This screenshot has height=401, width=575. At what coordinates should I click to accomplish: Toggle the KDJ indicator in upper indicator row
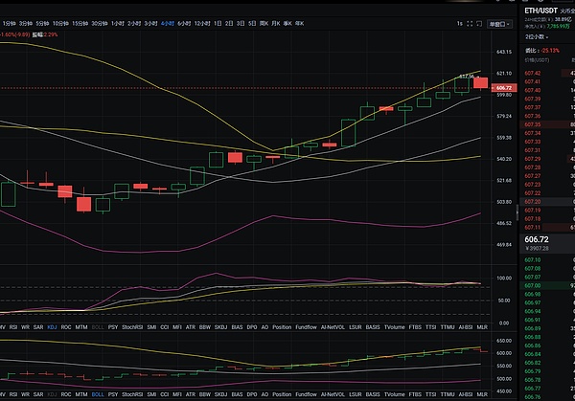52,327
